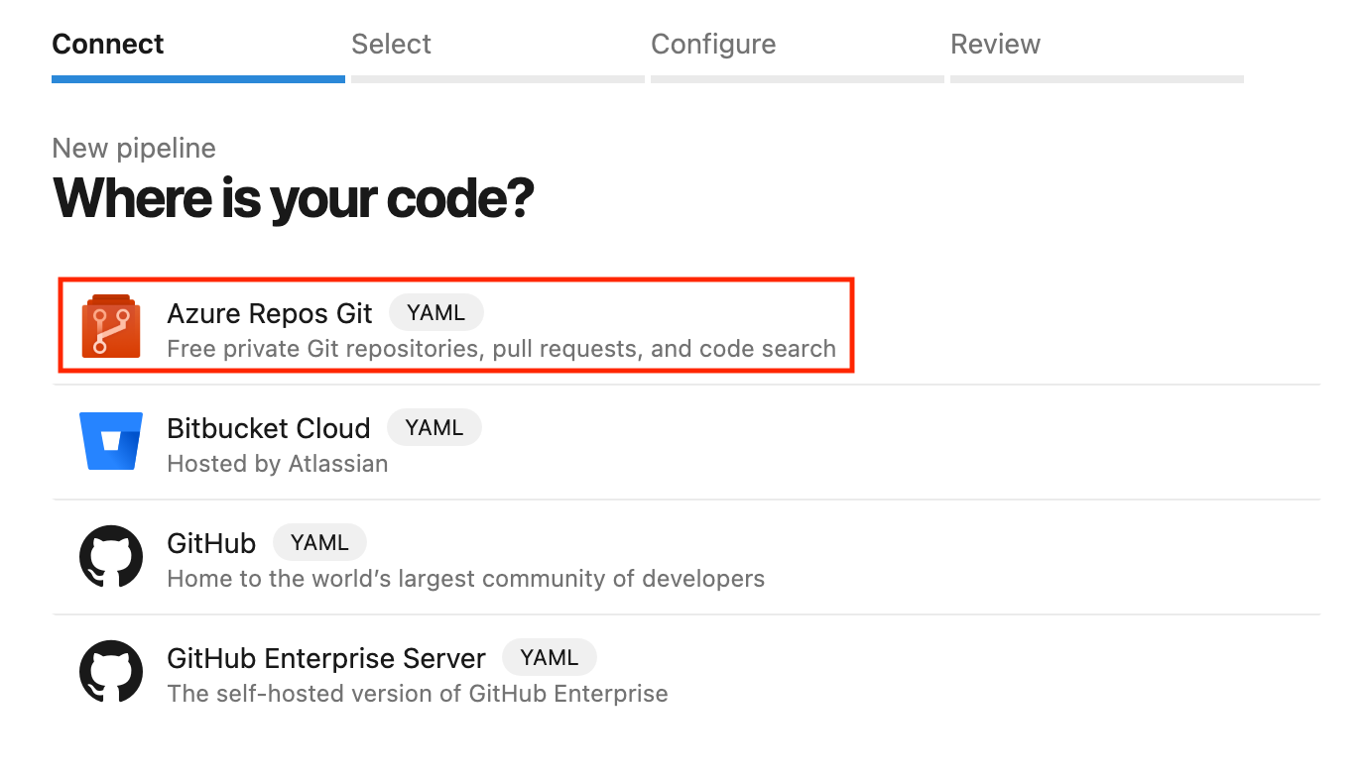Pick GitHub as the code source

tap(686, 557)
